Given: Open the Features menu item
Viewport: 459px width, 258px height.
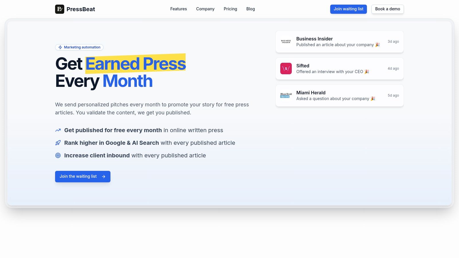Looking at the screenshot, I should click(x=178, y=9).
